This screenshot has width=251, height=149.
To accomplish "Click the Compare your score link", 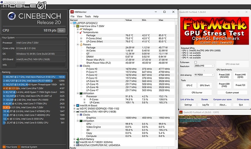I will point(222,99).
